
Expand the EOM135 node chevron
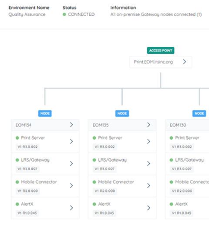149,125
